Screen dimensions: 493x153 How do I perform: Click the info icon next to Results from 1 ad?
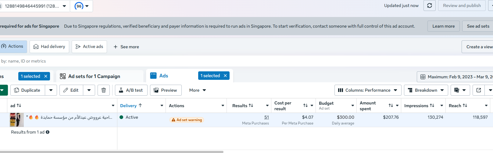point(48,132)
